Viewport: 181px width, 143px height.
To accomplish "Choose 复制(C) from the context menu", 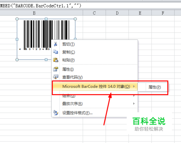I will pos(95,52).
